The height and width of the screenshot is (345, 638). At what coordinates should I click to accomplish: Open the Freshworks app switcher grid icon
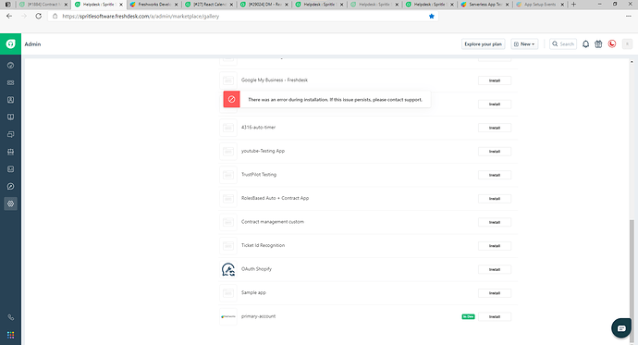(x=10, y=335)
